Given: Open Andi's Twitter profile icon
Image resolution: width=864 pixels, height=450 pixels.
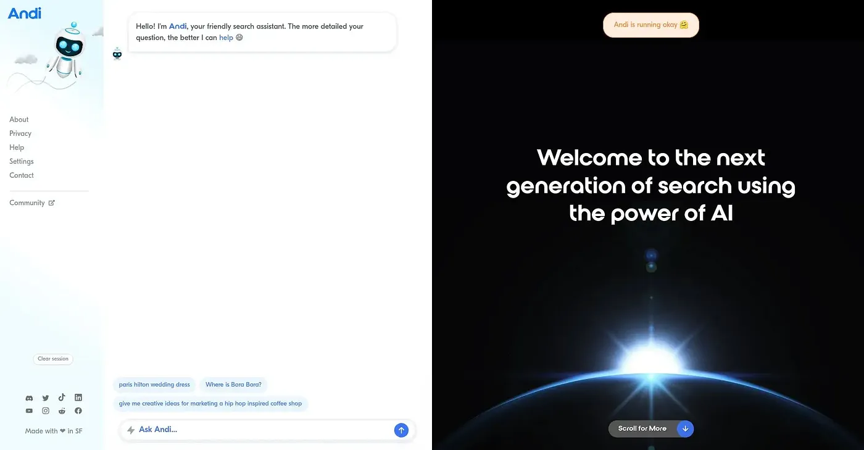Looking at the screenshot, I should pos(46,398).
